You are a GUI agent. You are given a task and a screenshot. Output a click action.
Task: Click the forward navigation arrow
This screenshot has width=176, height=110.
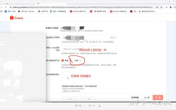click(x=1, y=7)
